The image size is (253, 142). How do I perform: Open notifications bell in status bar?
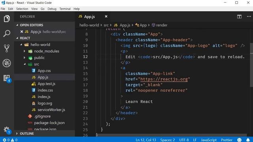point(248,140)
